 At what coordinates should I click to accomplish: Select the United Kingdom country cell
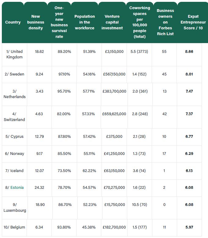click(x=14, y=54)
